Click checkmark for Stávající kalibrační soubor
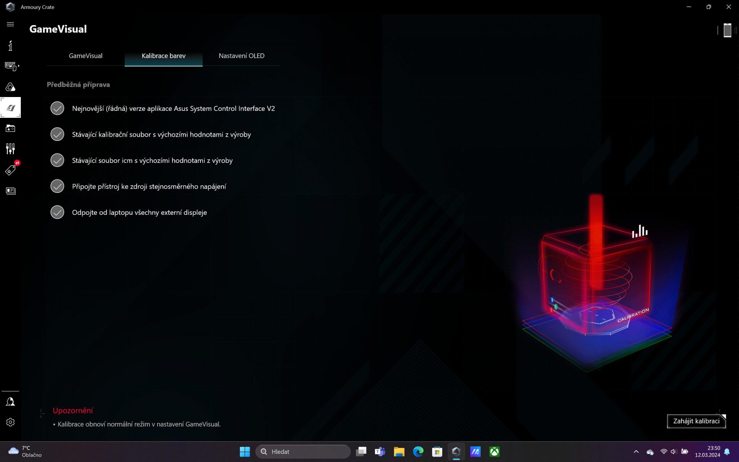The height and width of the screenshot is (462, 739). coord(57,134)
